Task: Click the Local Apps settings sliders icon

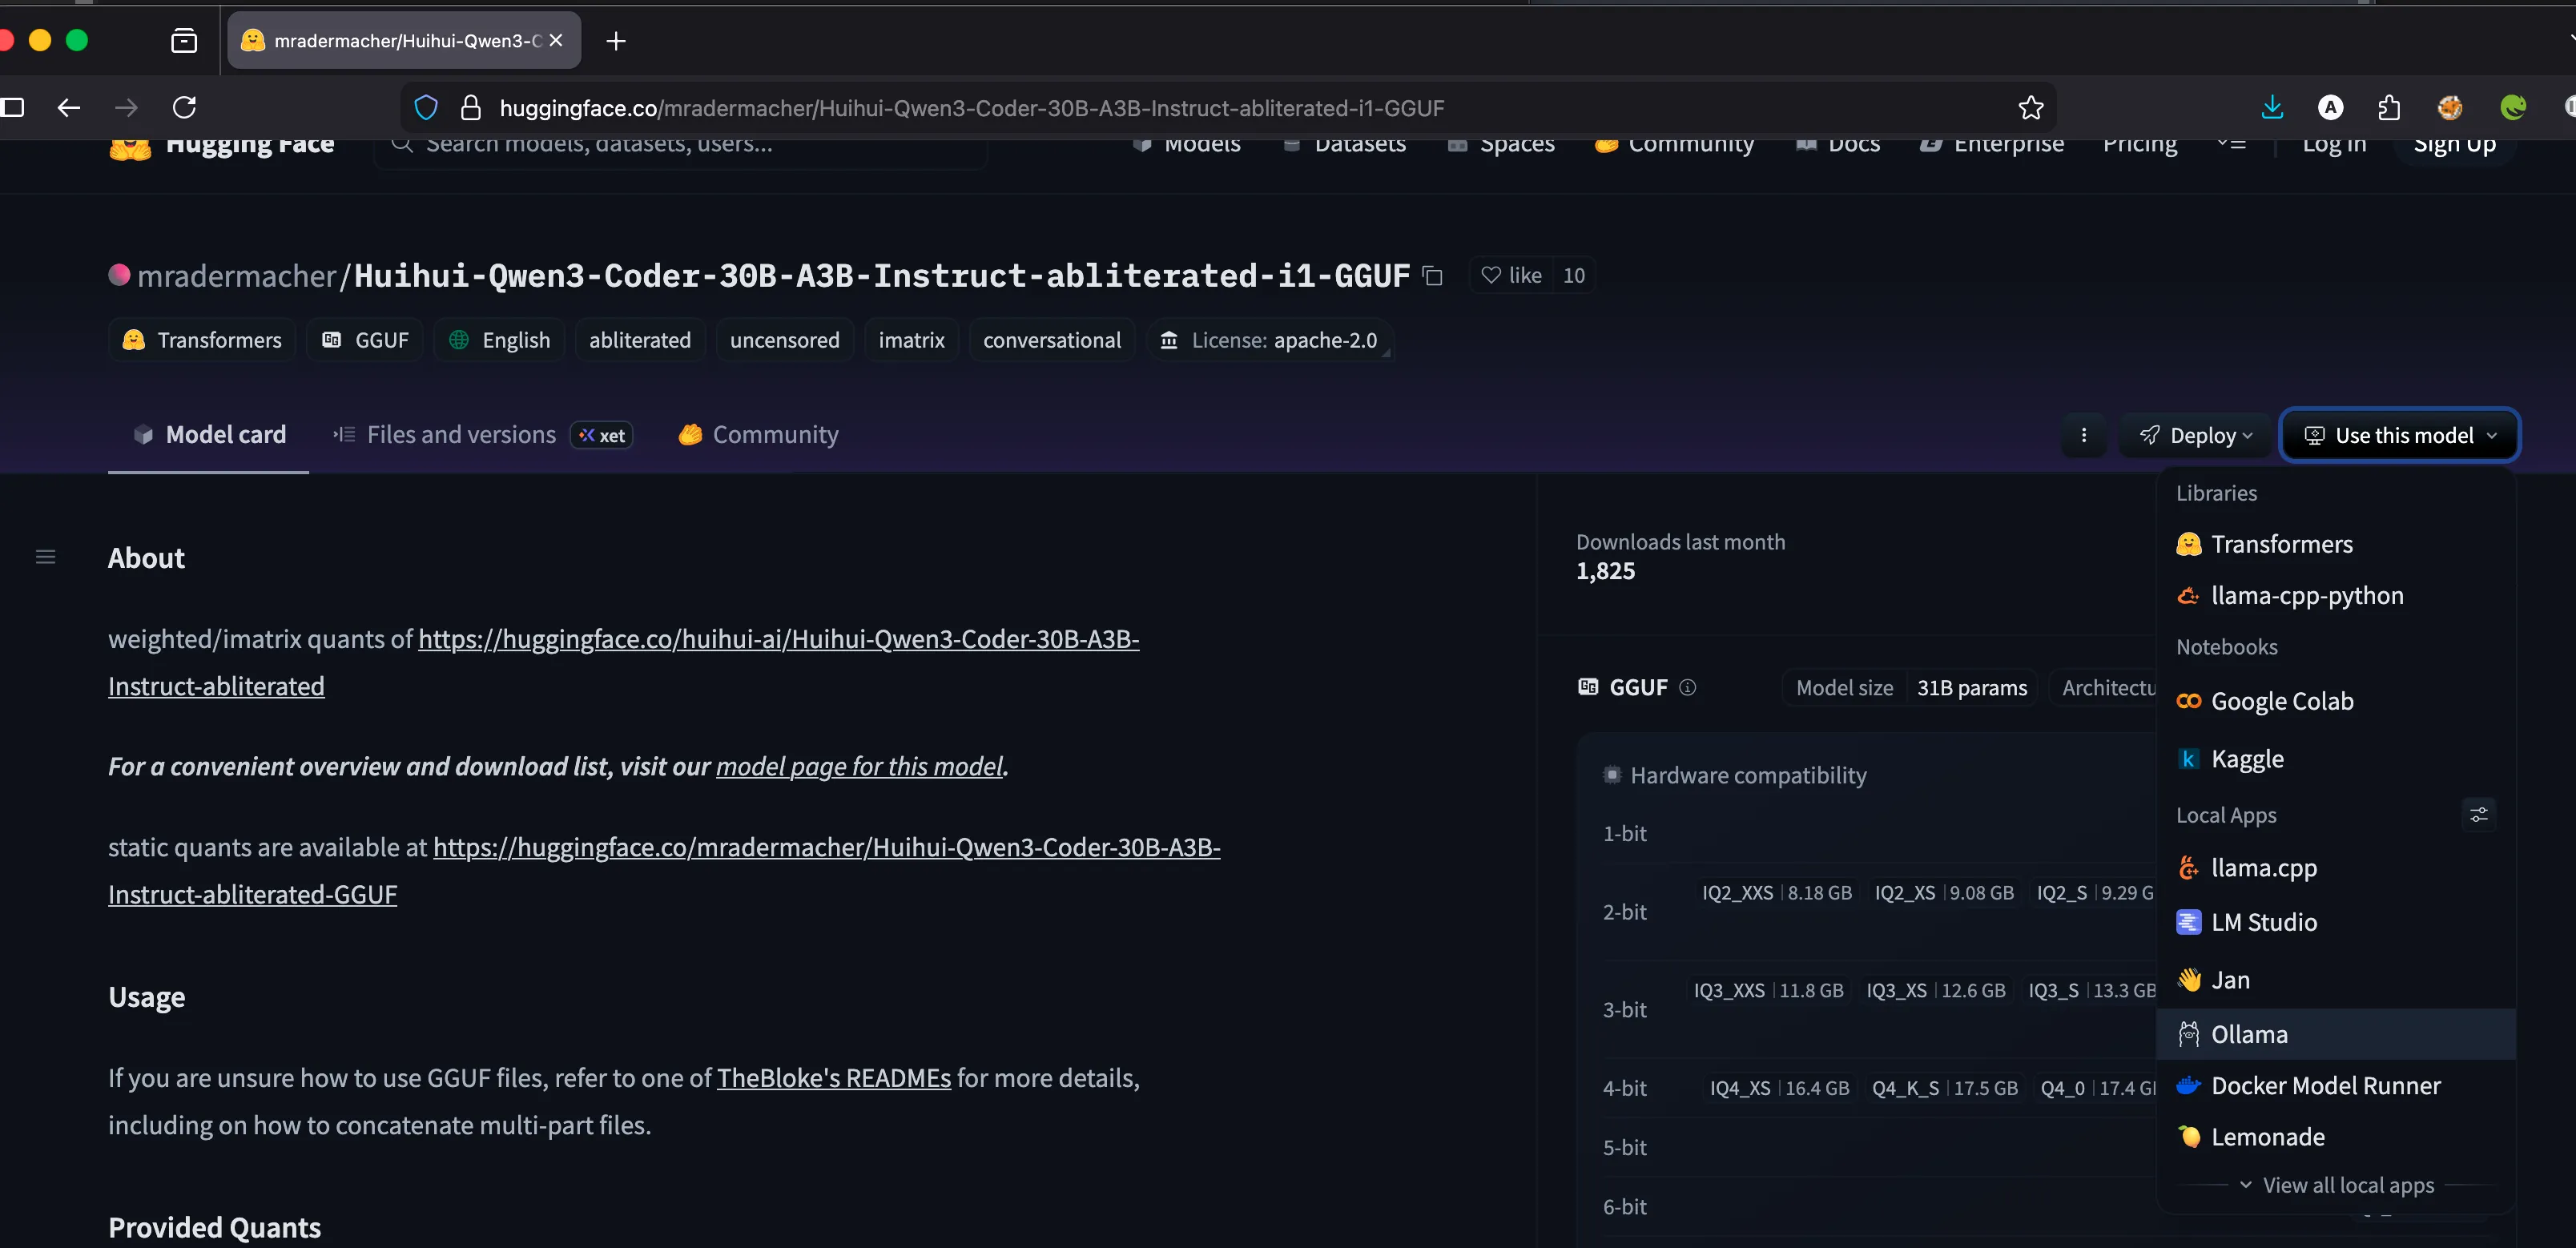Action: [x=2478, y=815]
